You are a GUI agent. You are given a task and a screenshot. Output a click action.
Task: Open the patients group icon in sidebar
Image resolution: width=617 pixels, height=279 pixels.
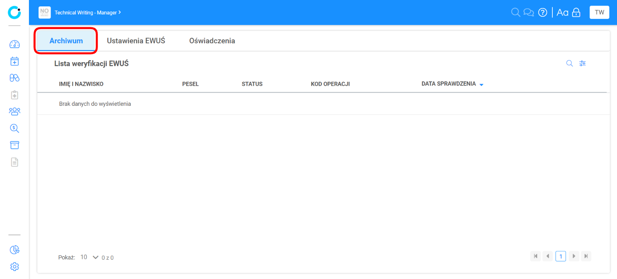click(x=14, y=111)
